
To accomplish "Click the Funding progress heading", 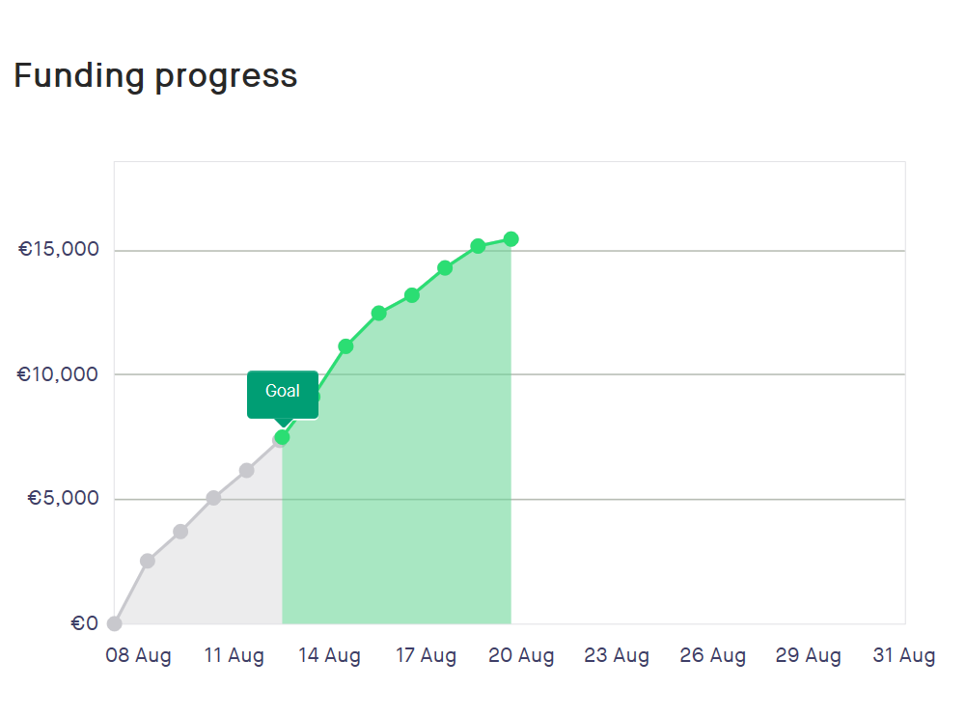I will point(156,76).
